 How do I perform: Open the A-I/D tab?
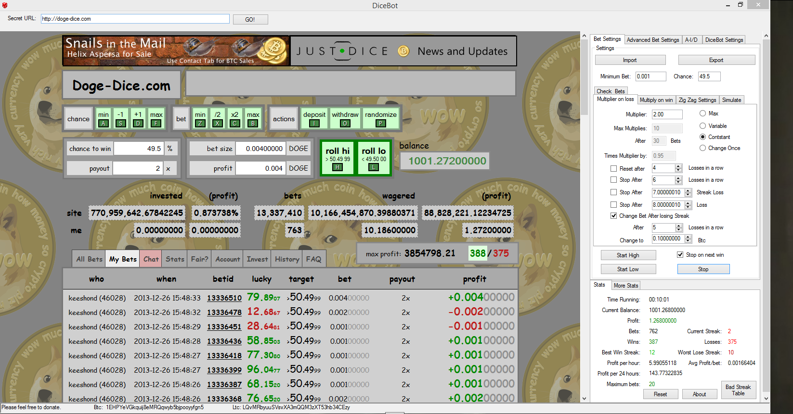[691, 40]
